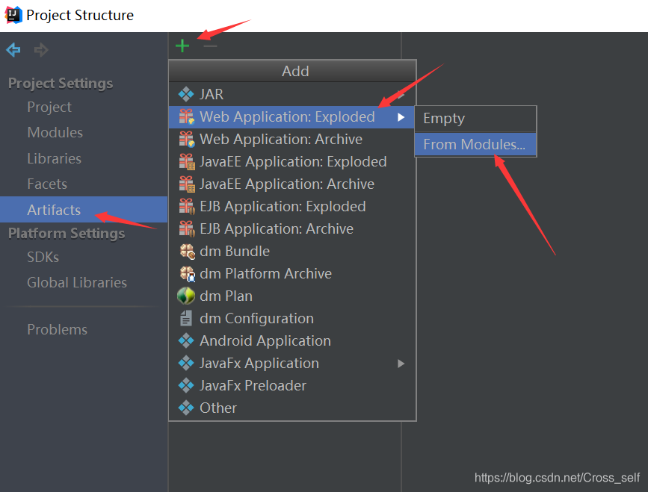Screen dimensions: 648x492
Task: Click the green plus Add artifact icon
Action: (x=182, y=46)
